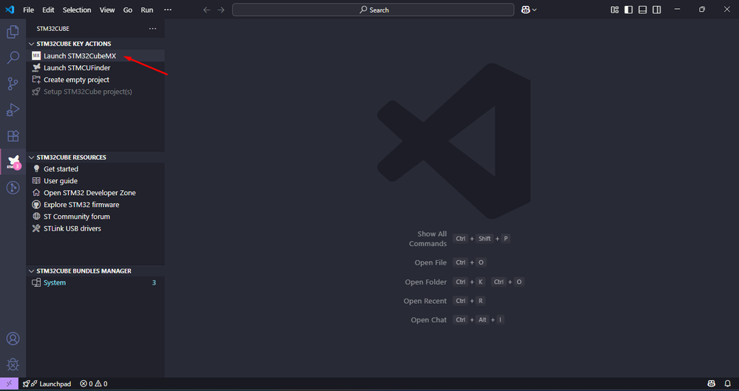Open the File menu
Image resolution: width=739 pixels, height=391 pixels.
[28, 10]
